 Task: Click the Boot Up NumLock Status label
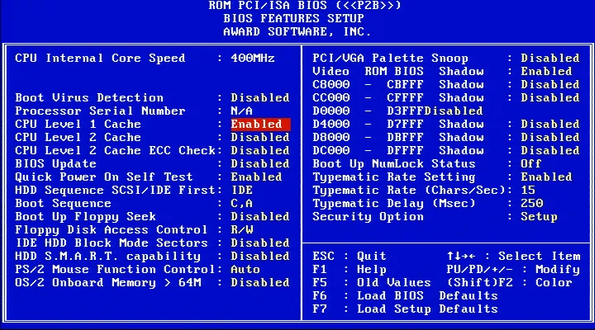click(394, 163)
